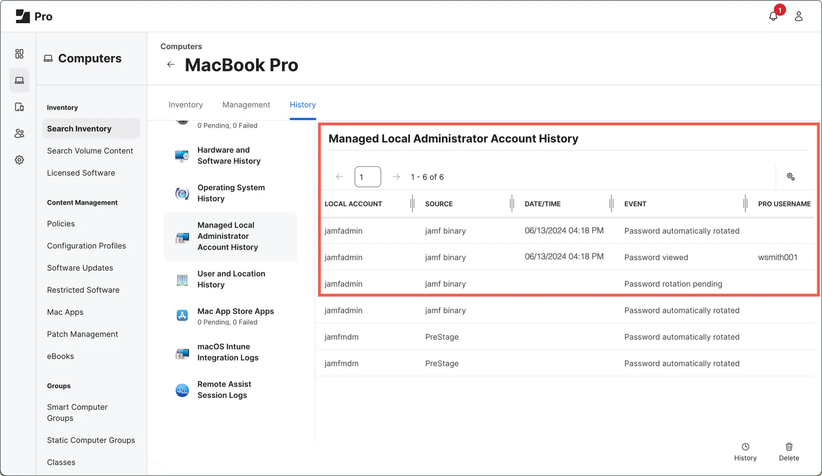Select the macOS Intune Integration Logs icon
This screenshot has width=822, height=476.
pyautogui.click(x=182, y=353)
